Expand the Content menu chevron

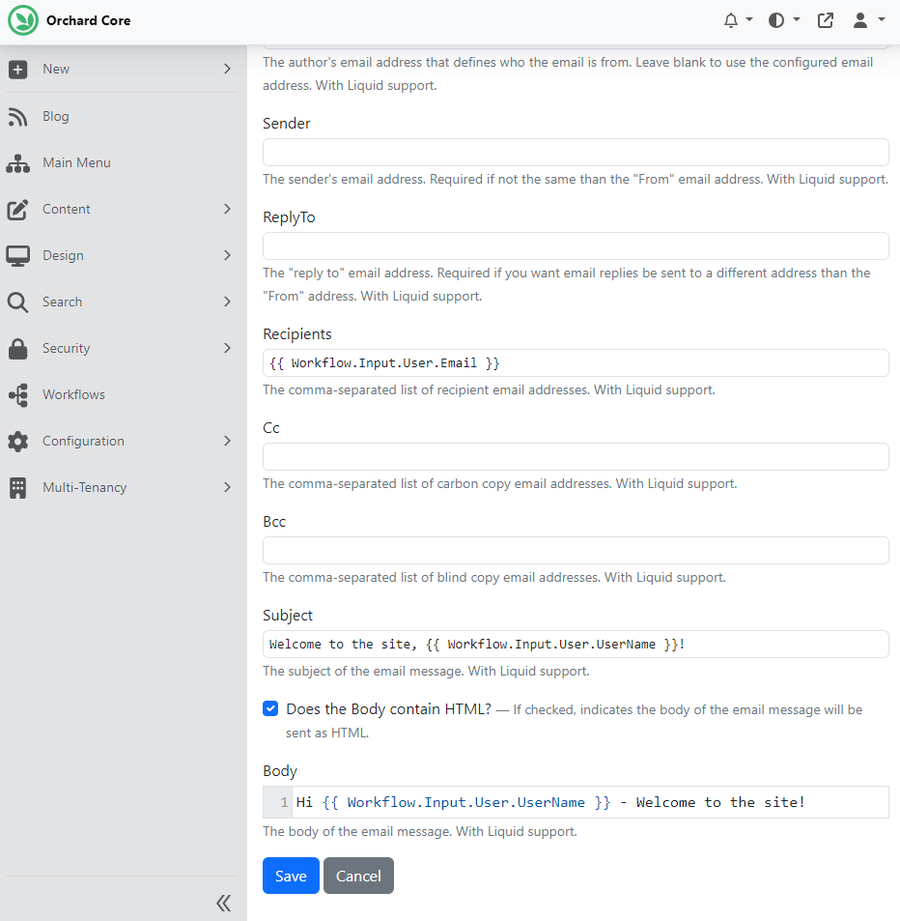click(227, 209)
